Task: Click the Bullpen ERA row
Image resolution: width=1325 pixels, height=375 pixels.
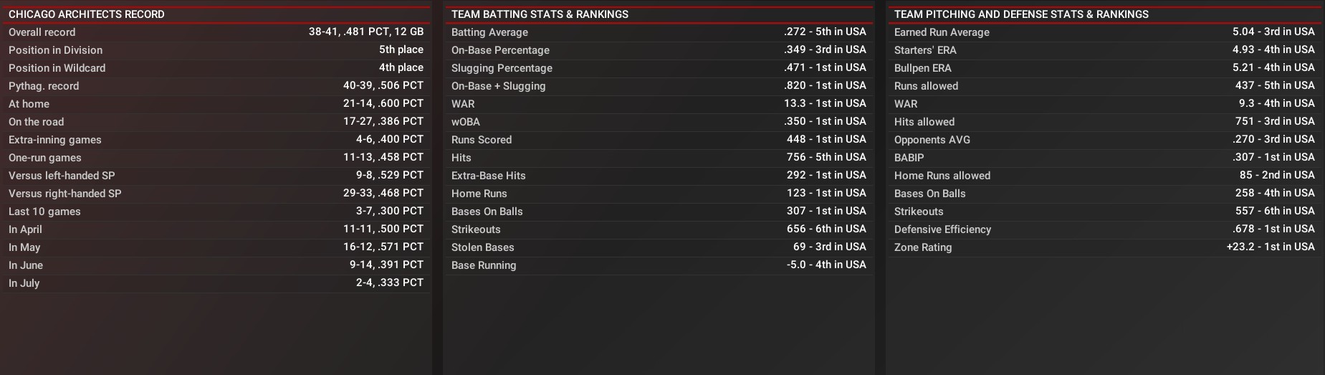Action: tap(1104, 68)
